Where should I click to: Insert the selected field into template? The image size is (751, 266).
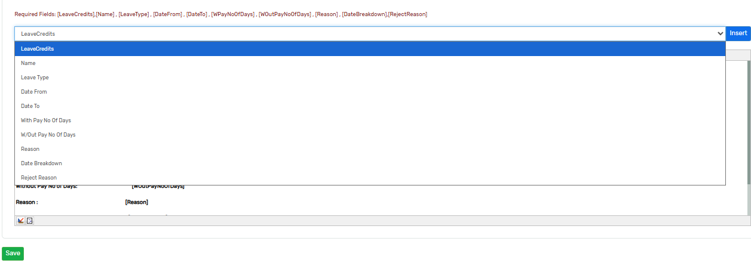click(x=738, y=33)
